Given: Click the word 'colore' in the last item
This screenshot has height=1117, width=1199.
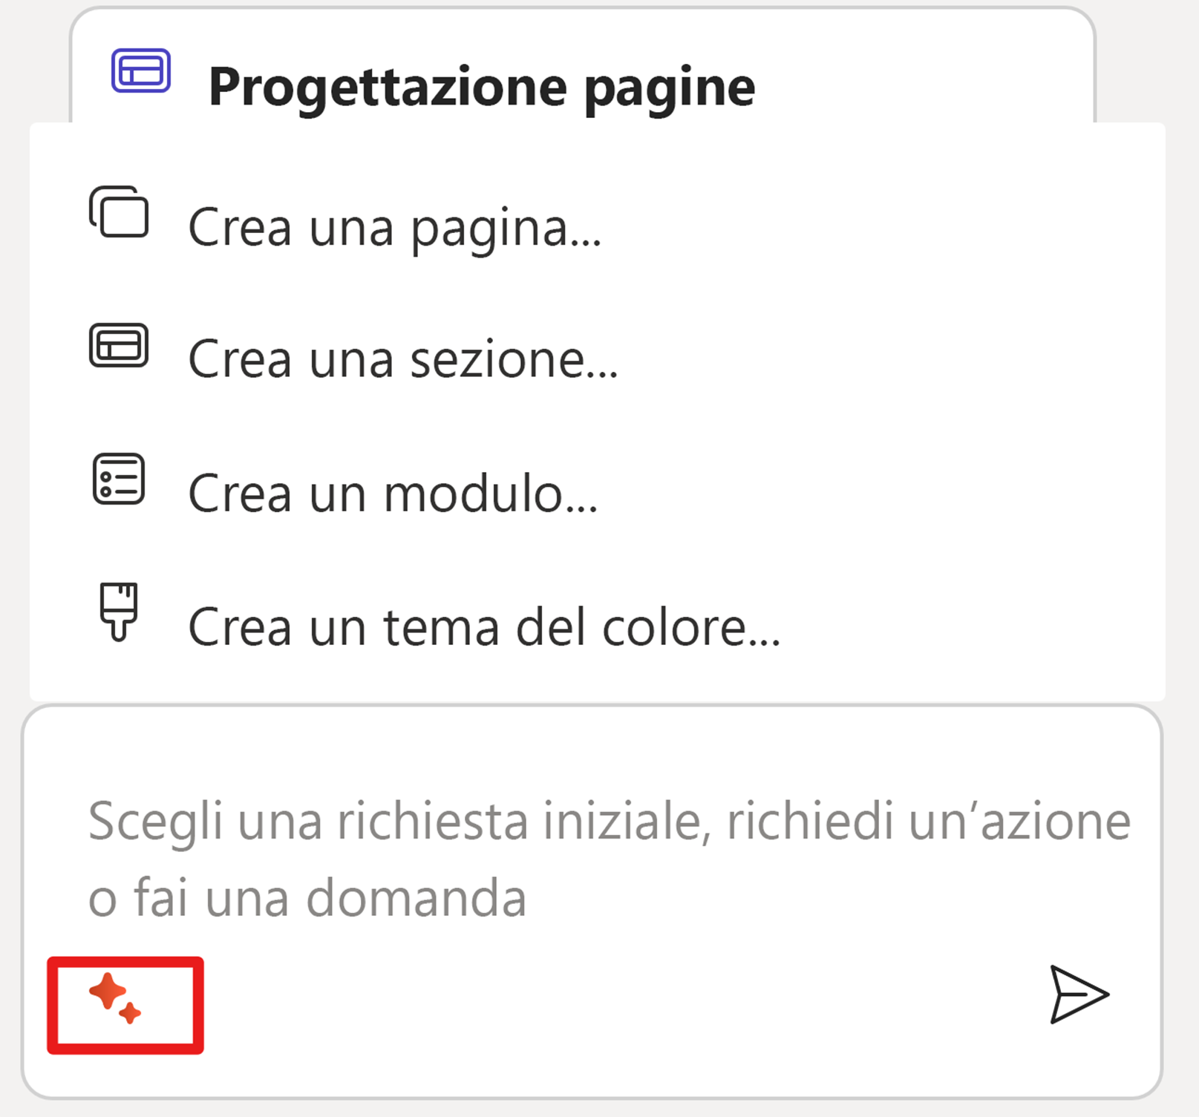Looking at the screenshot, I should [673, 627].
